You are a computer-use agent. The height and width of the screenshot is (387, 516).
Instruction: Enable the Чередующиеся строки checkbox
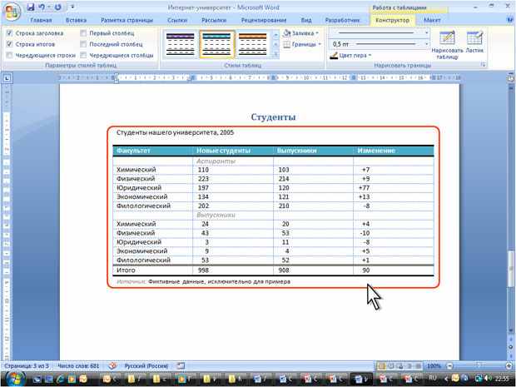coord(9,55)
